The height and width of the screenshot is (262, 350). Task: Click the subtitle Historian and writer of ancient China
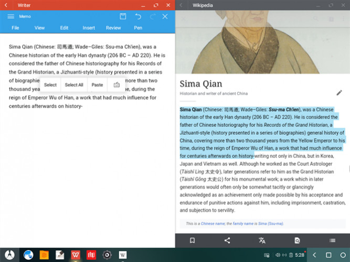[214, 93]
